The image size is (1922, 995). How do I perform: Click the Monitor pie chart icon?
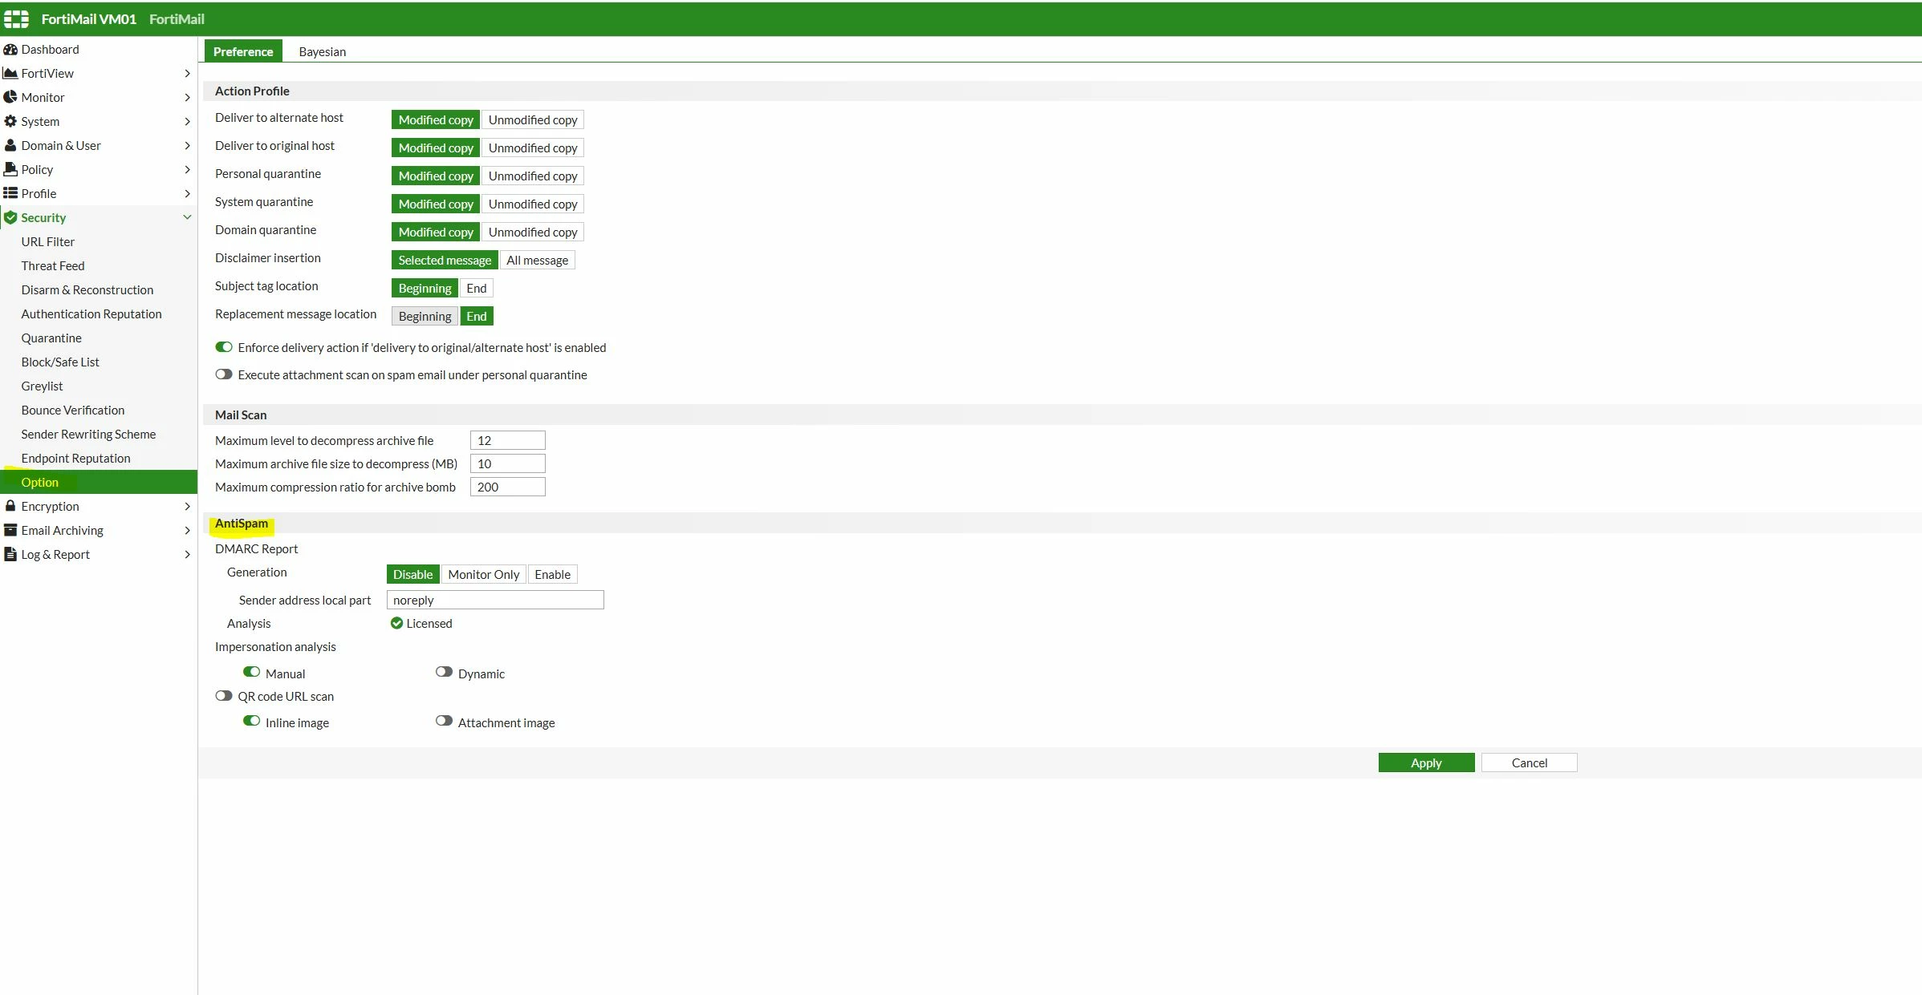pyautogui.click(x=10, y=97)
